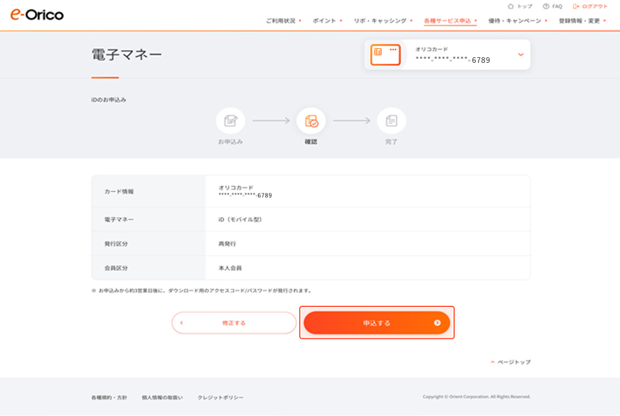Open 各種規約・方針 footer link
This screenshot has height=416, width=620.
pyautogui.click(x=109, y=397)
